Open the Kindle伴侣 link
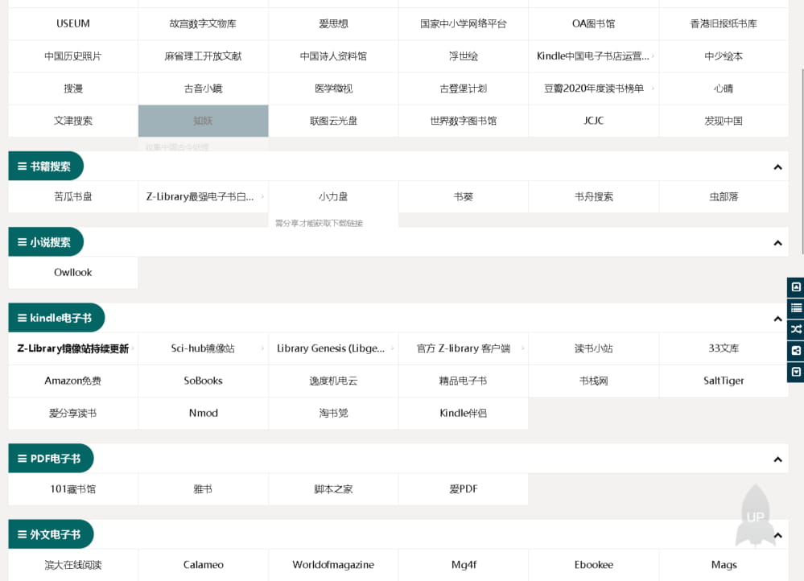 click(463, 413)
